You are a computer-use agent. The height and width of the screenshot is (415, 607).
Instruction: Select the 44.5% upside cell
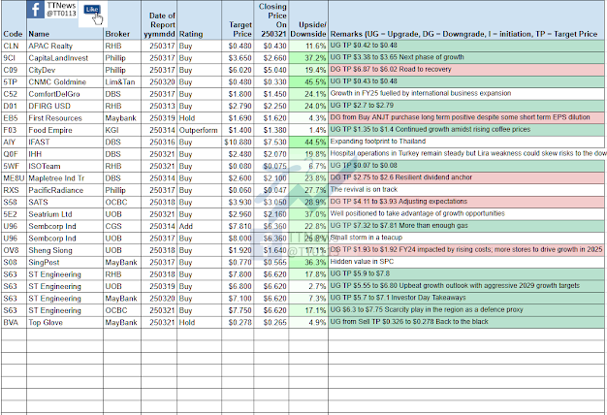tap(308, 143)
